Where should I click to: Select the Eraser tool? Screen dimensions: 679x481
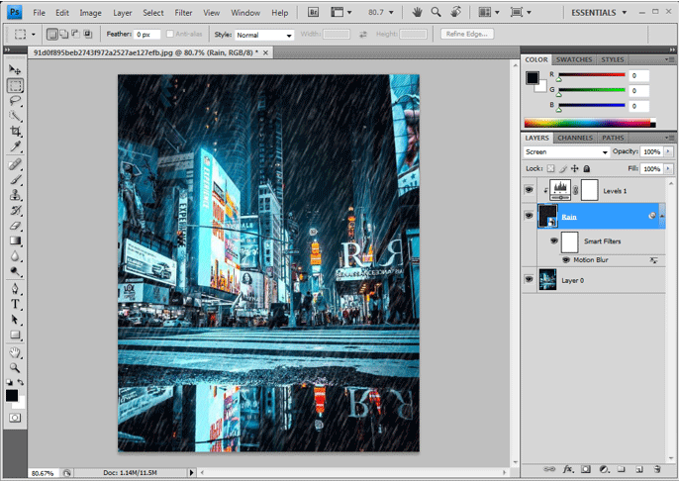point(15,225)
